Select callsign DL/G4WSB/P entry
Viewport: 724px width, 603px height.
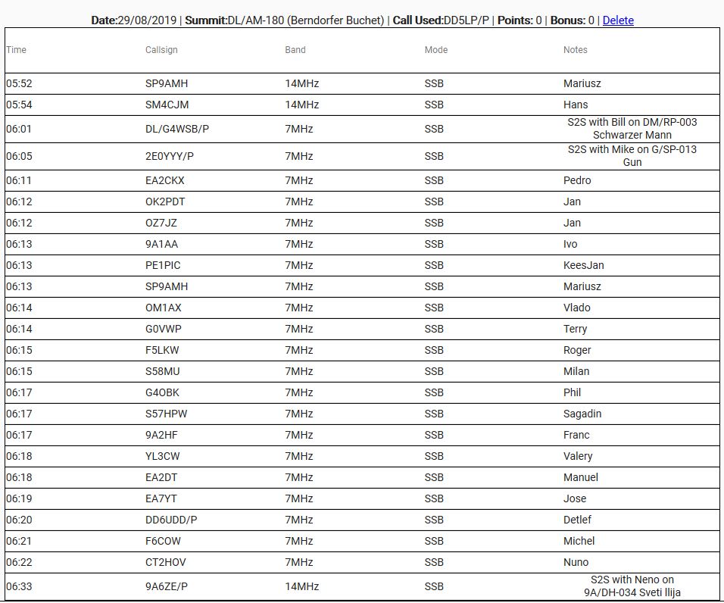coord(177,129)
